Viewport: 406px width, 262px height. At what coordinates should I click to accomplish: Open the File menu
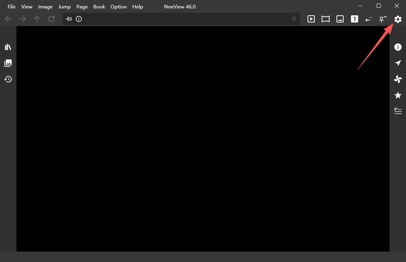pos(11,7)
